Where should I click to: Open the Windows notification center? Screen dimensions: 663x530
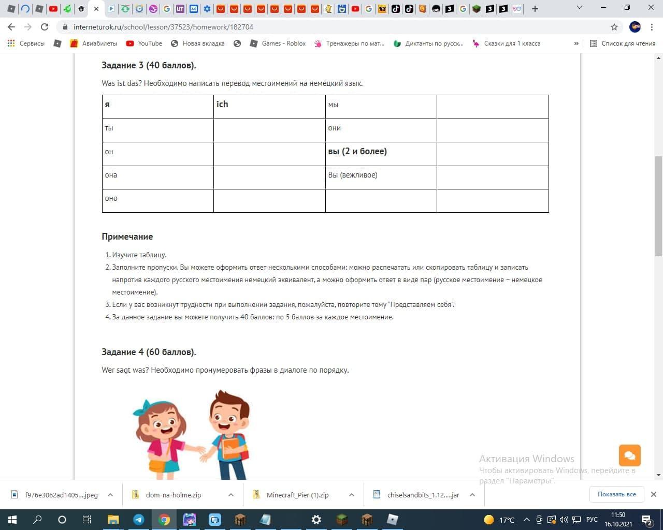coord(646,520)
